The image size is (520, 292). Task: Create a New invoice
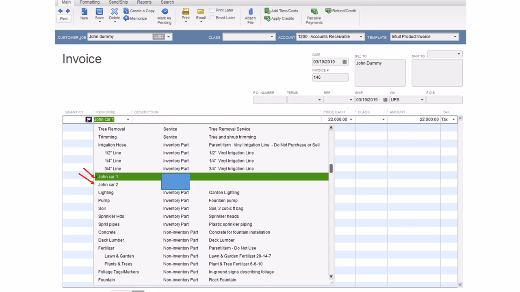click(x=84, y=14)
